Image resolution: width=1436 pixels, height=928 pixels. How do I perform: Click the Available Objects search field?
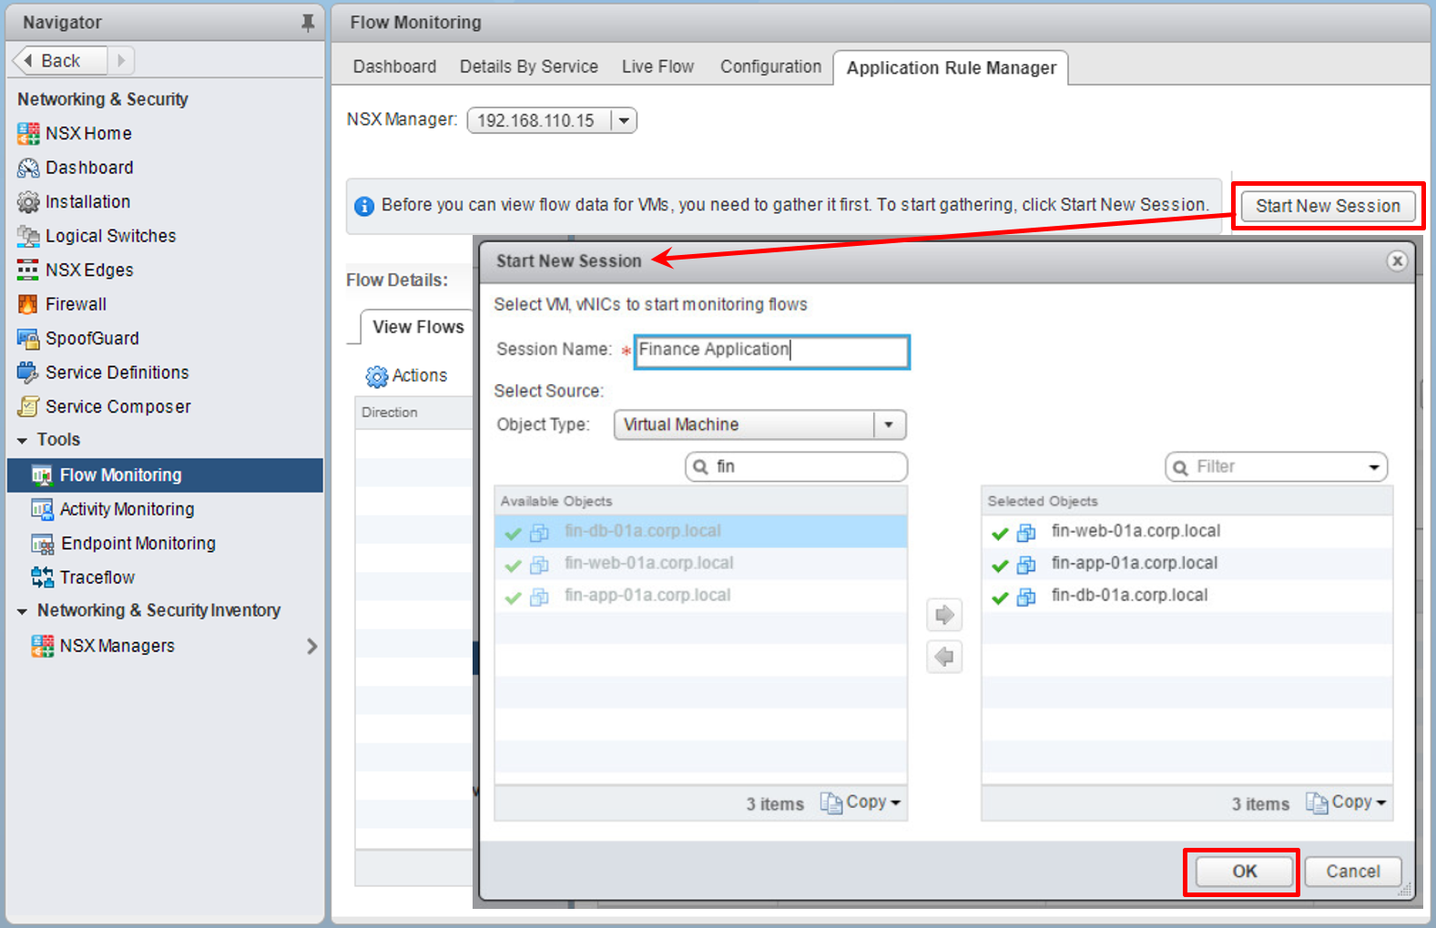(796, 467)
